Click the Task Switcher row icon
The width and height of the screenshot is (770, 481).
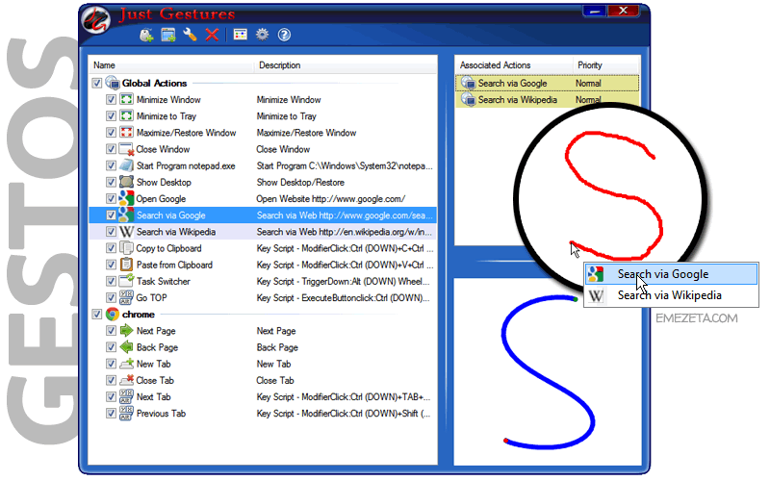pos(127,281)
